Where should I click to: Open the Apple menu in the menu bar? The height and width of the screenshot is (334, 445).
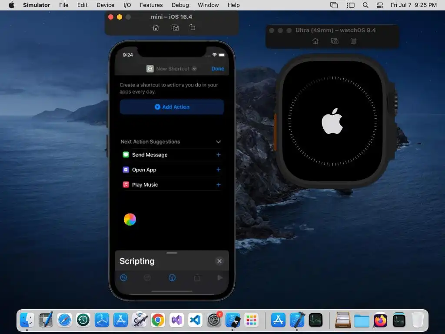(x=11, y=5)
